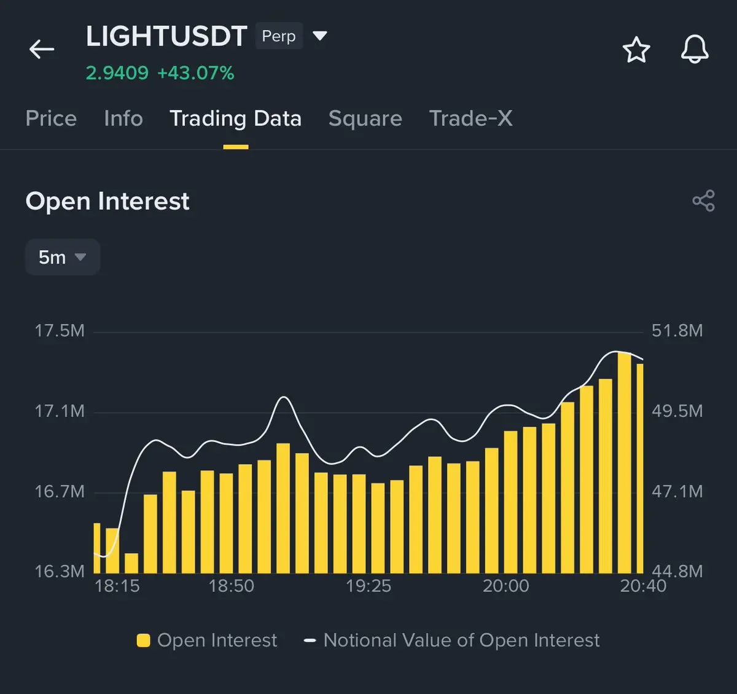Add LIGHTUSDT to favorites with star icon
The image size is (737, 694).
(x=636, y=50)
